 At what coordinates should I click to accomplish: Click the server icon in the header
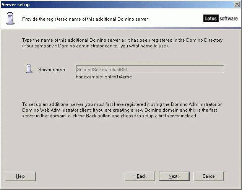pos(10,18)
